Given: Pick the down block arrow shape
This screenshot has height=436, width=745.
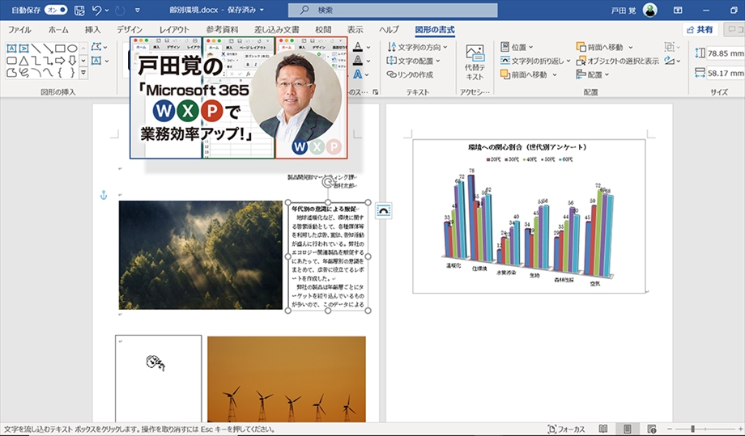Looking at the screenshot, I should (72, 60).
